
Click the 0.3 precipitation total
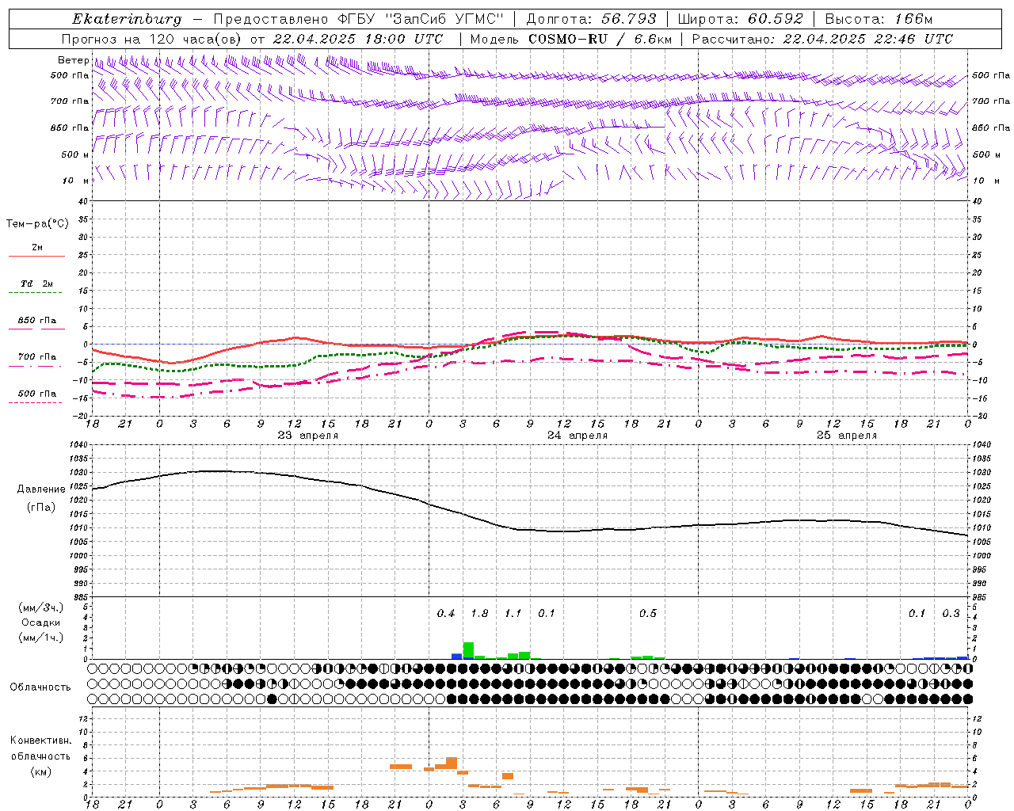pos(951,614)
